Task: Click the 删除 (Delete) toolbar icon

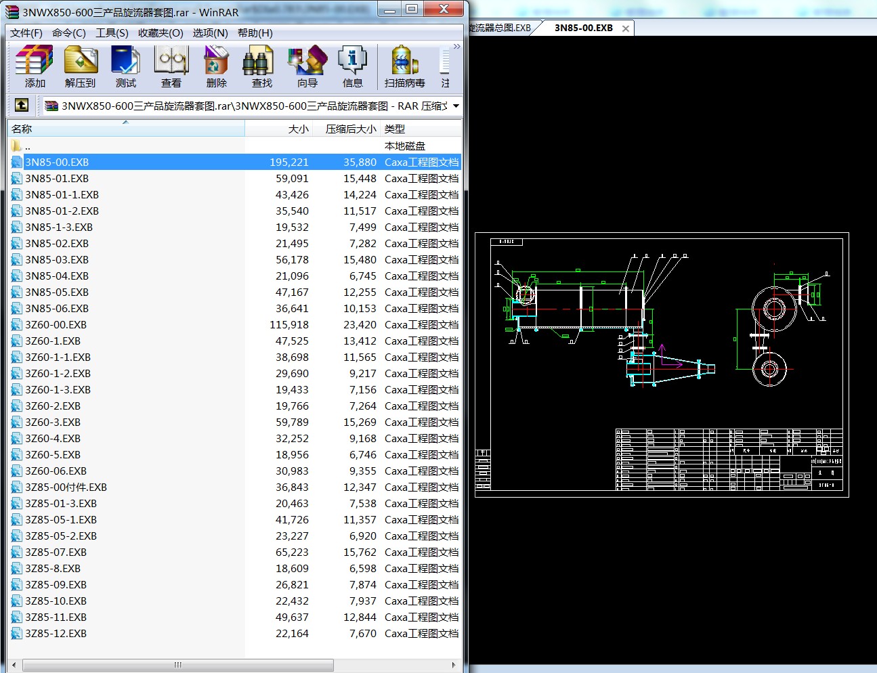Action: tap(217, 66)
